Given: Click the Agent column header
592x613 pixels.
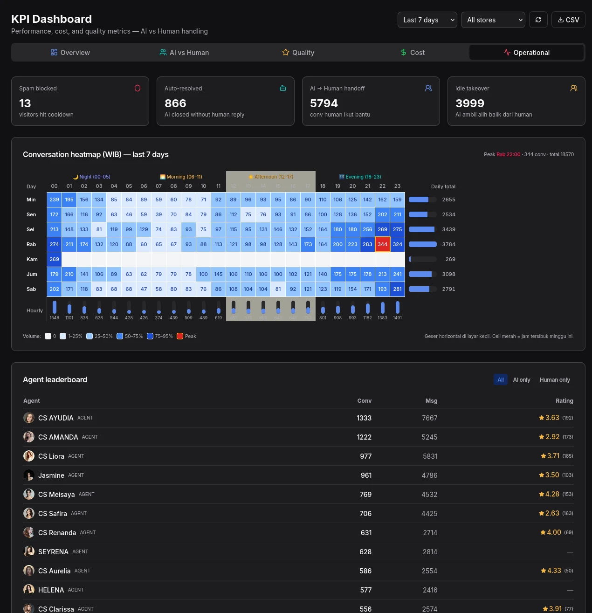Looking at the screenshot, I should [x=32, y=401].
